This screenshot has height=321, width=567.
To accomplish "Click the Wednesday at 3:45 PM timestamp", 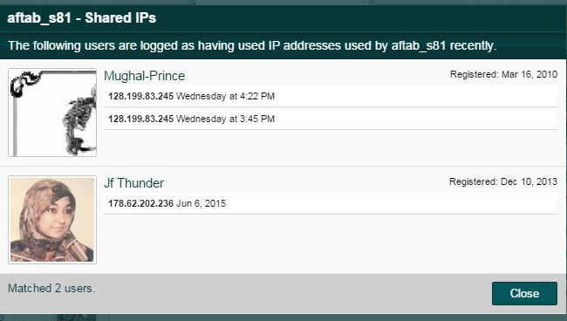I will 225,119.
